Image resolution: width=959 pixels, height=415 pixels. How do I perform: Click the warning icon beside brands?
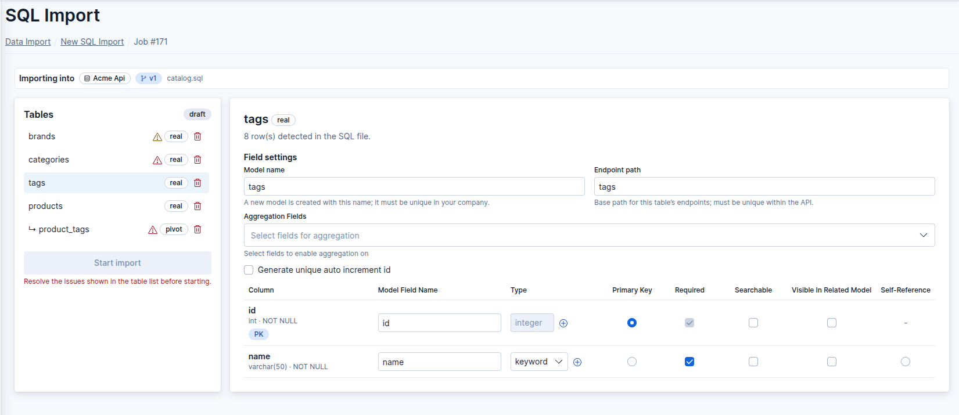[157, 137]
